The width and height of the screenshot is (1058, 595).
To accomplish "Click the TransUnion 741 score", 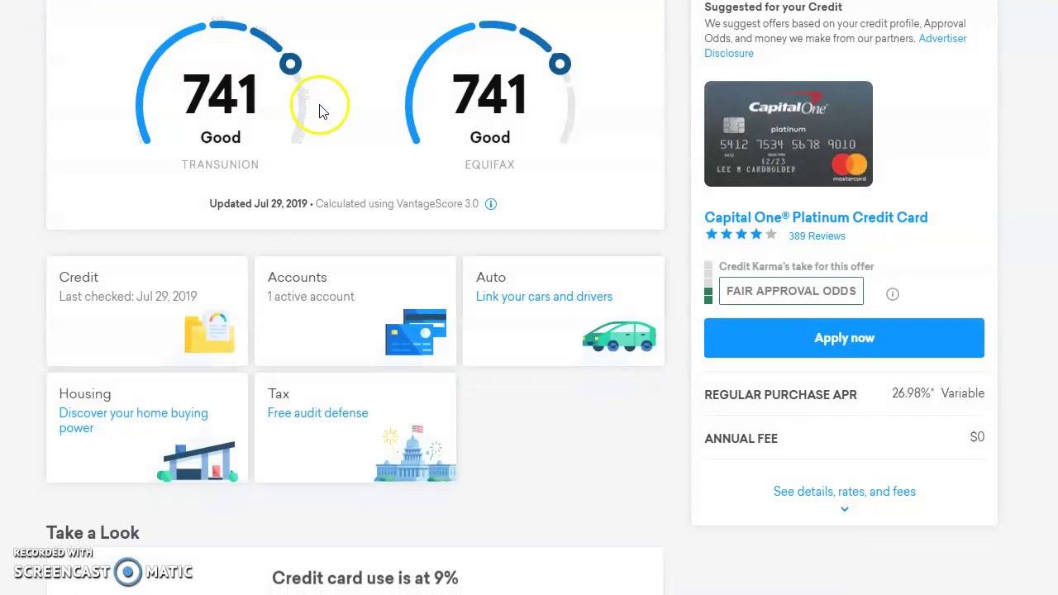I will pos(221,94).
